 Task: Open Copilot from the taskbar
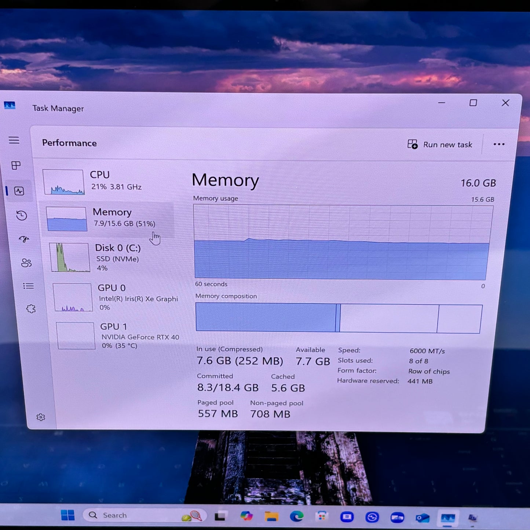(x=246, y=516)
